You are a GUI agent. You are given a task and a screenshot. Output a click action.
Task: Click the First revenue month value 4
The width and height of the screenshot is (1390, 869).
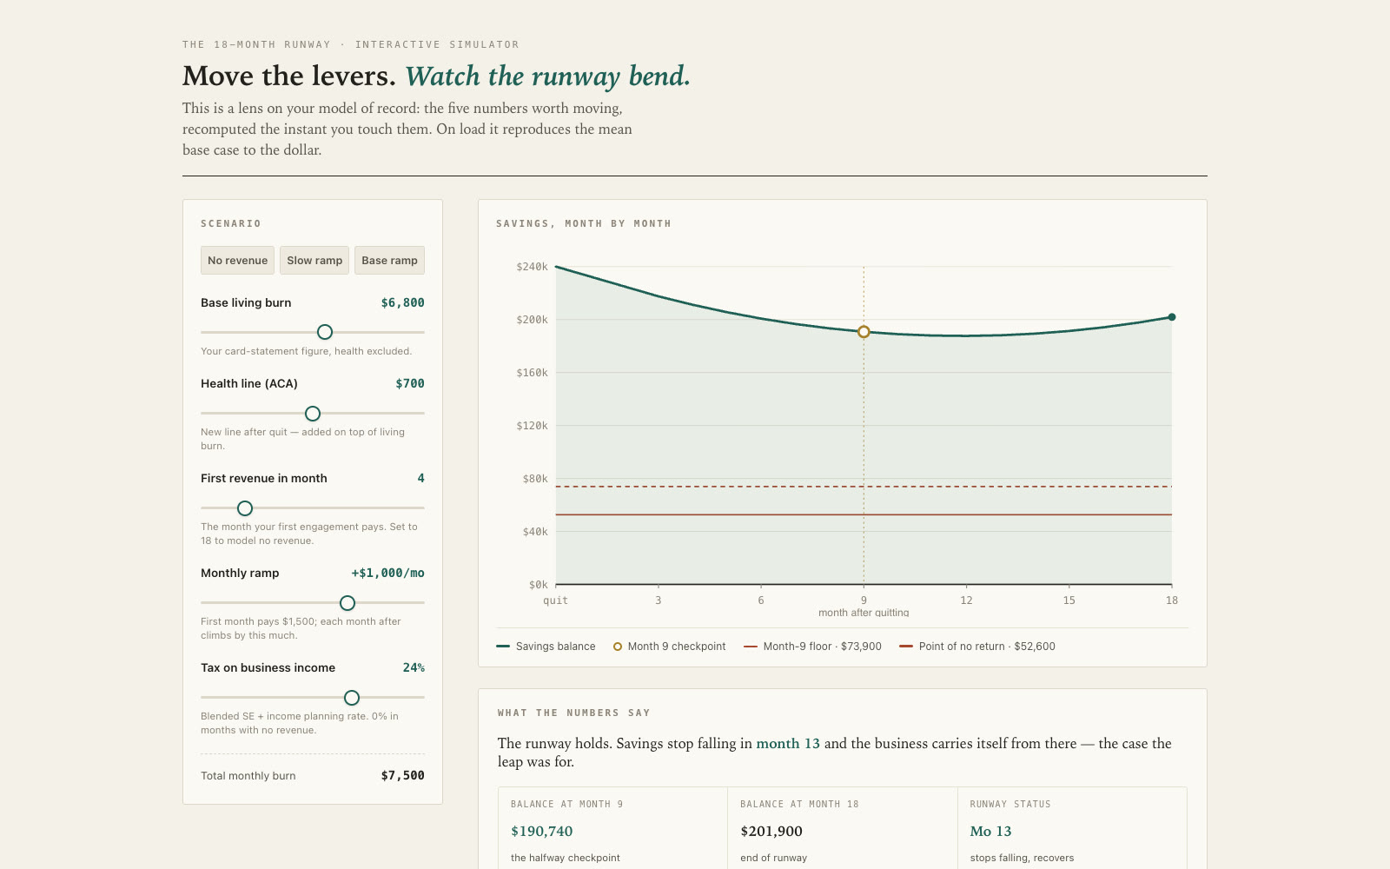(420, 479)
